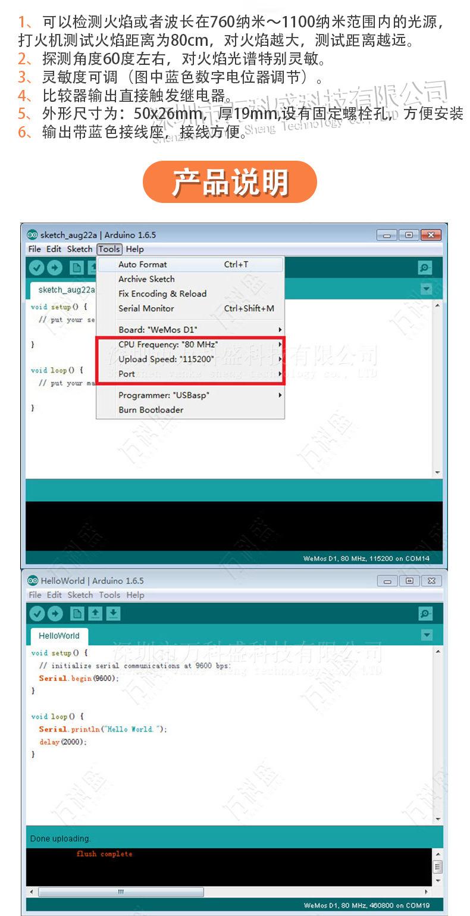Click console scroll-up arrow in HelloWorld window
The height and width of the screenshot is (916, 470).
pos(438,853)
